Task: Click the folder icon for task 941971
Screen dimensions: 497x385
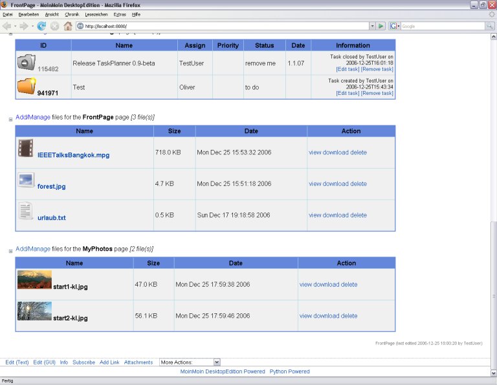Action: click(27, 86)
